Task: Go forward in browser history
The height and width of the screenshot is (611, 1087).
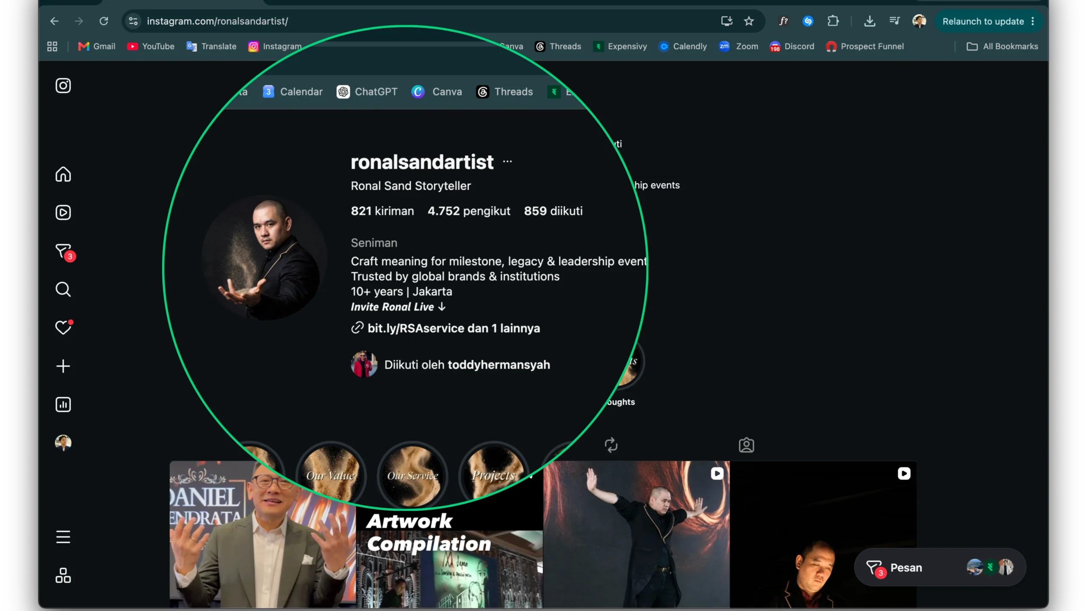Action: tap(79, 21)
